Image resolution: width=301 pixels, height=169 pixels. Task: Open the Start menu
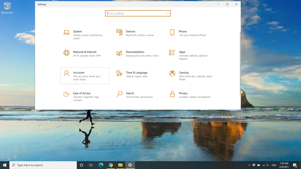[x=5, y=165]
